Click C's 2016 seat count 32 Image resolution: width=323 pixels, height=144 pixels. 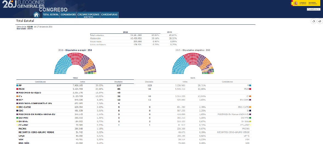click(119, 96)
